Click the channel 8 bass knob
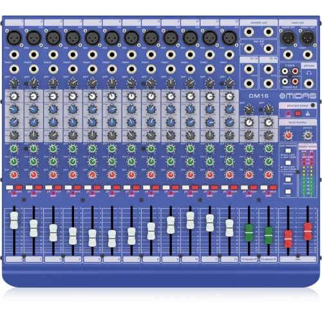322x322 pixels. click(151, 135)
